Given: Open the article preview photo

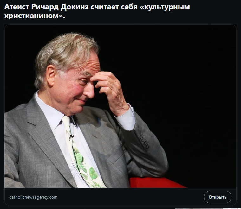Looking at the screenshot, I should pyautogui.click(x=120, y=106).
